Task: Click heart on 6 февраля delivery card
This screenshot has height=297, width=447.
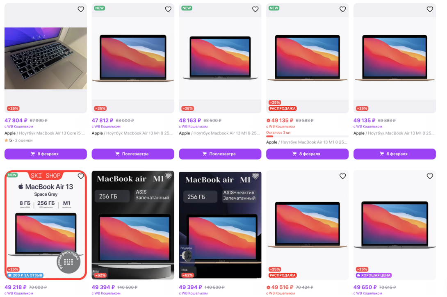Action: pyautogui.click(x=430, y=9)
